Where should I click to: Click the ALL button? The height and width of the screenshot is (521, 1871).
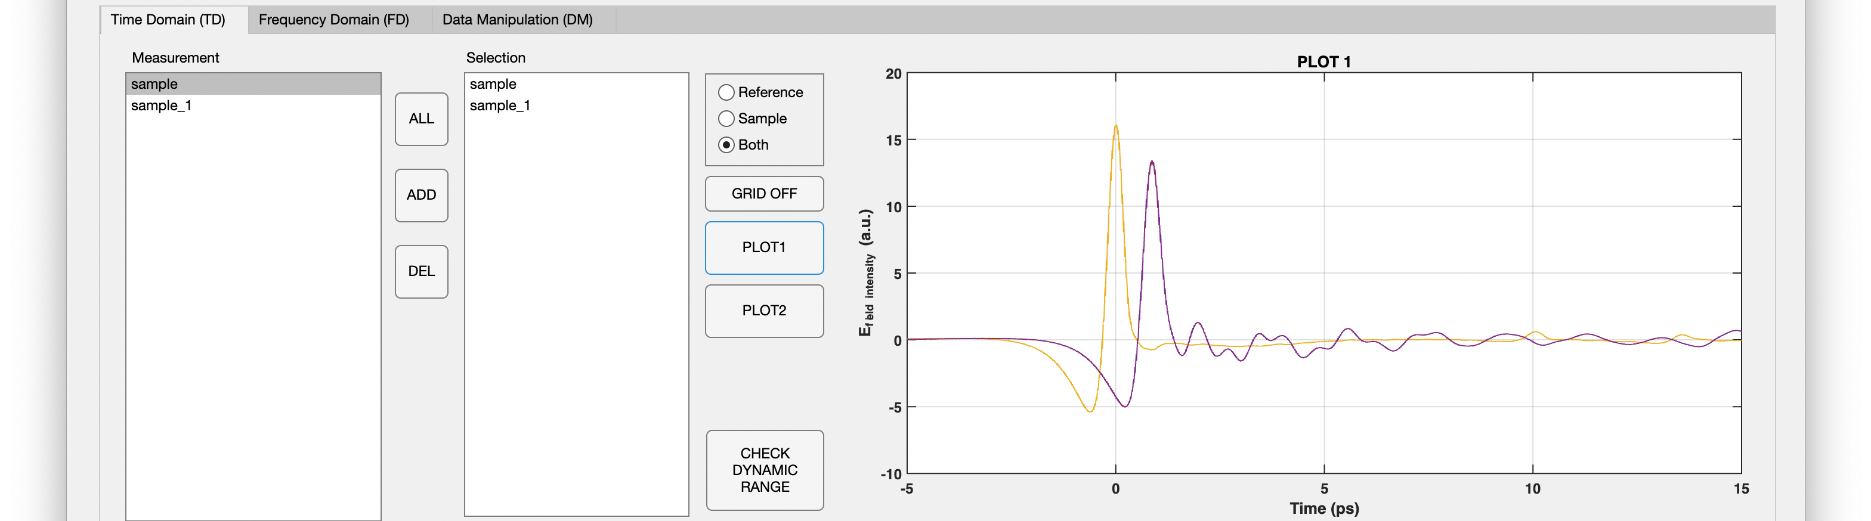(x=421, y=119)
